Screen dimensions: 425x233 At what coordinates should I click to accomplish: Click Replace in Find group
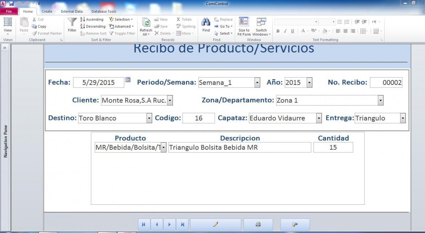[x=223, y=20]
